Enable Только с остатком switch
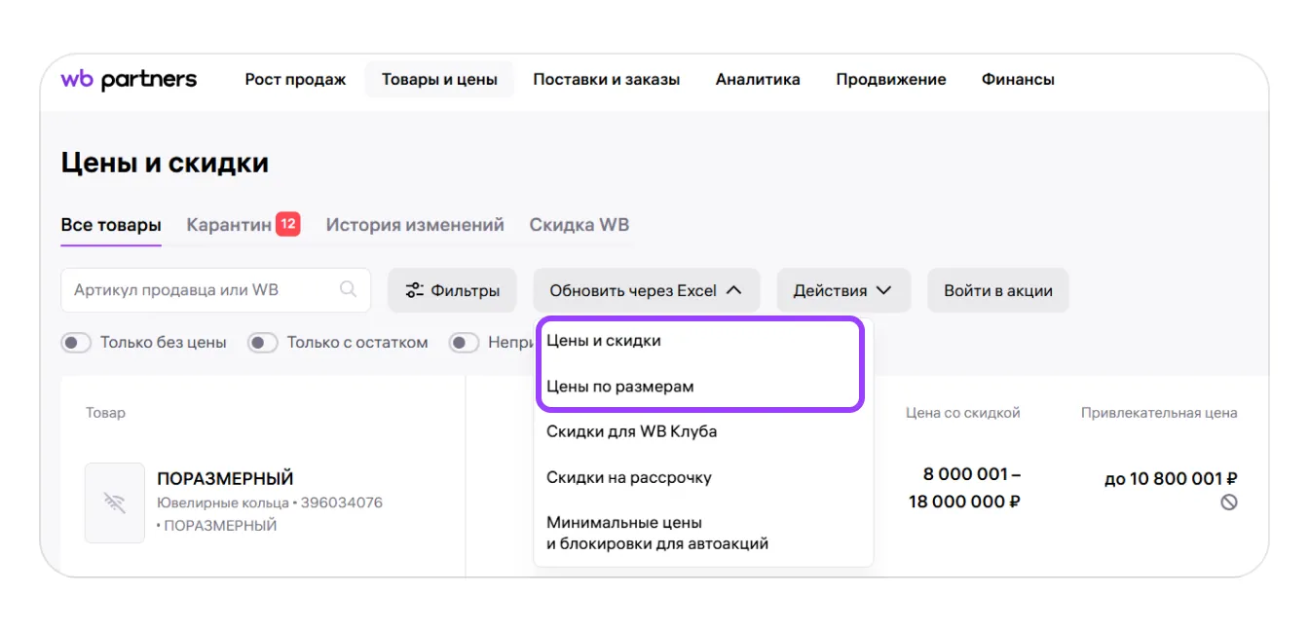 click(x=262, y=343)
